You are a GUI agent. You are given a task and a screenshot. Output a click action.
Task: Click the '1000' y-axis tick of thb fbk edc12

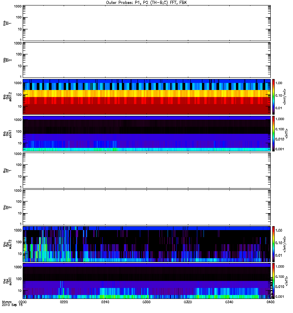(18, 83)
